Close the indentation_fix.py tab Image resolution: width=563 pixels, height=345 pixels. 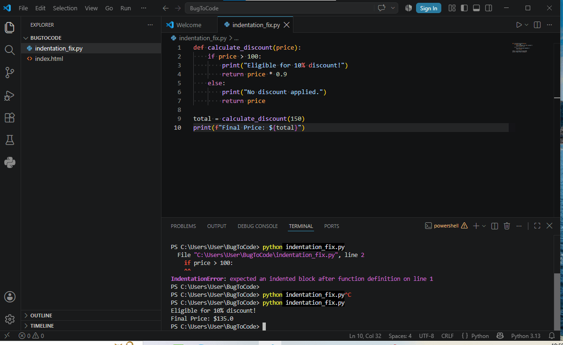pyautogui.click(x=287, y=25)
